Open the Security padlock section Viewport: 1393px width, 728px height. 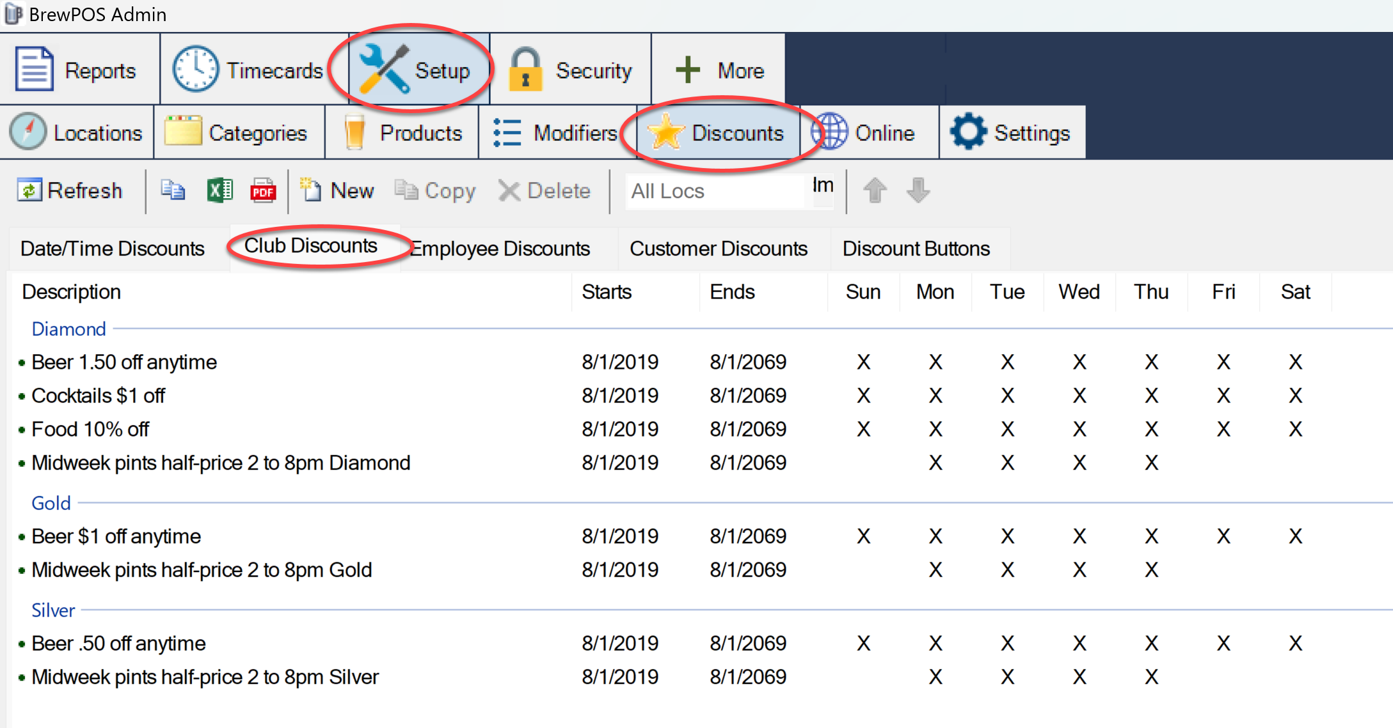(x=571, y=70)
